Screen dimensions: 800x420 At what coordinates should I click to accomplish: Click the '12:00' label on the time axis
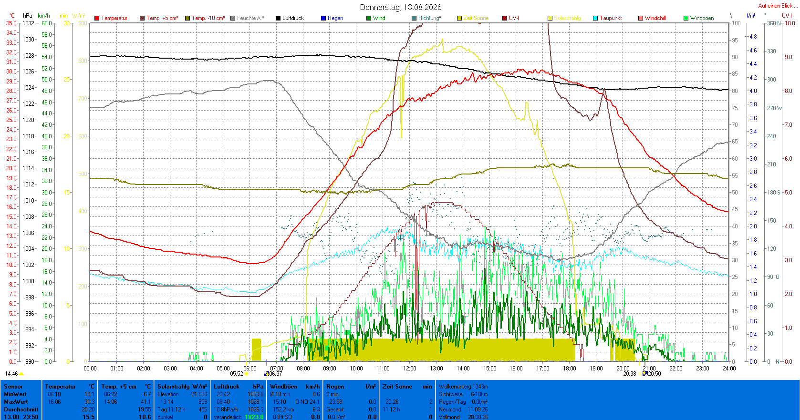click(x=410, y=368)
